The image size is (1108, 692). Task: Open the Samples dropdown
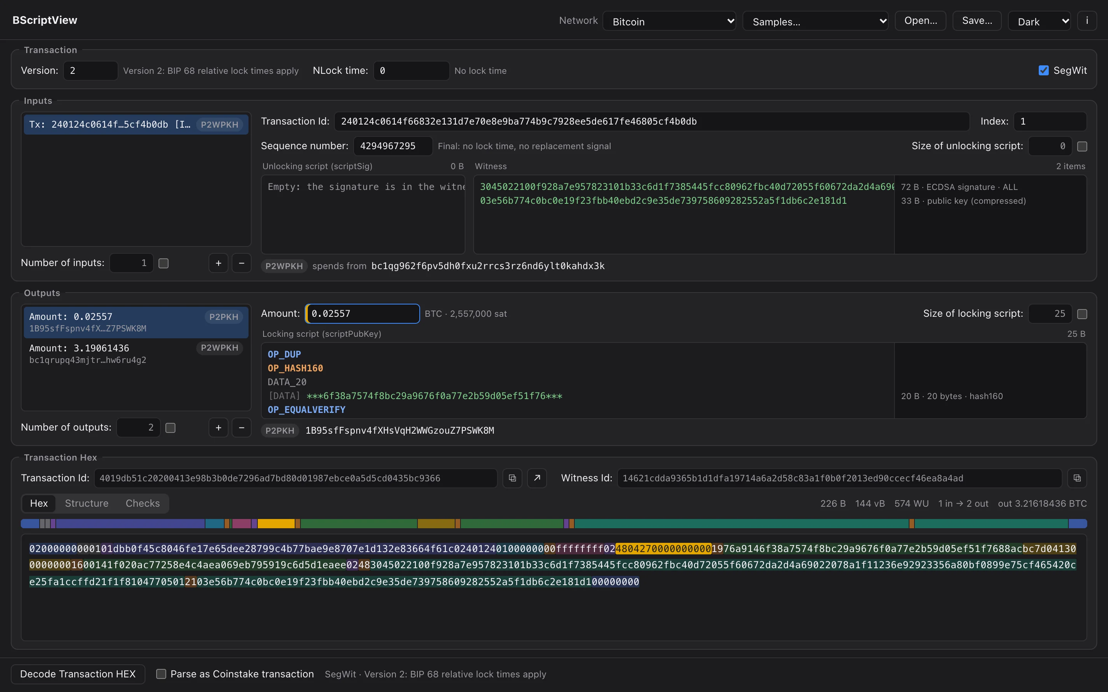point(815,21)
